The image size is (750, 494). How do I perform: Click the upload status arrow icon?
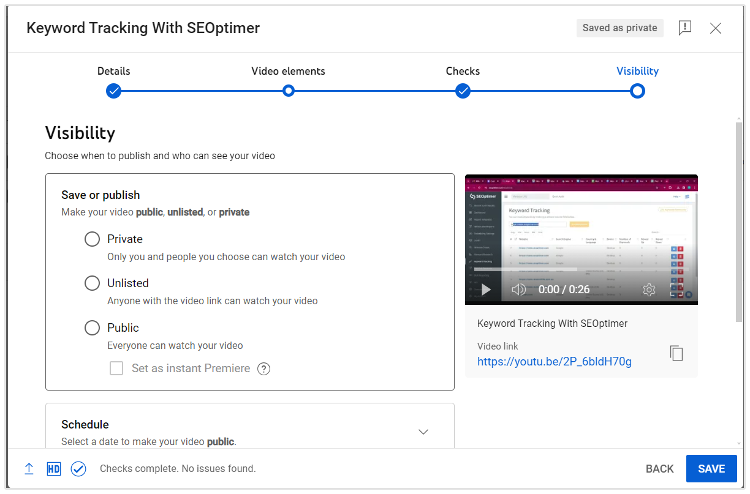pyautogui.click(x=29, y=469)
